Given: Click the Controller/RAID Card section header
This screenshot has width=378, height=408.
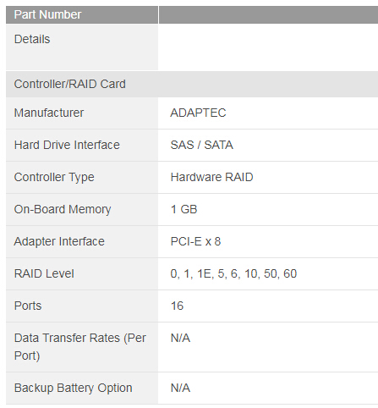Looking at the screenshot, I should (x=192, y=84).
